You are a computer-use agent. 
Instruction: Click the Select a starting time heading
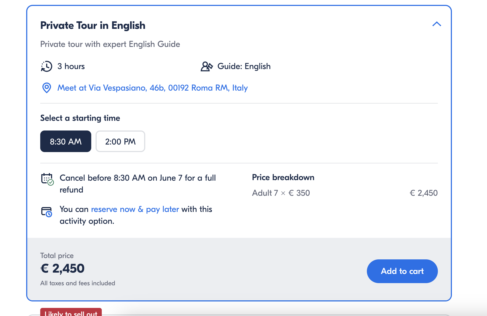tap(80, 118)
